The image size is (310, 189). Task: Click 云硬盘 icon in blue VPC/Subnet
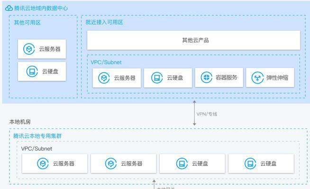click(157, 77)
